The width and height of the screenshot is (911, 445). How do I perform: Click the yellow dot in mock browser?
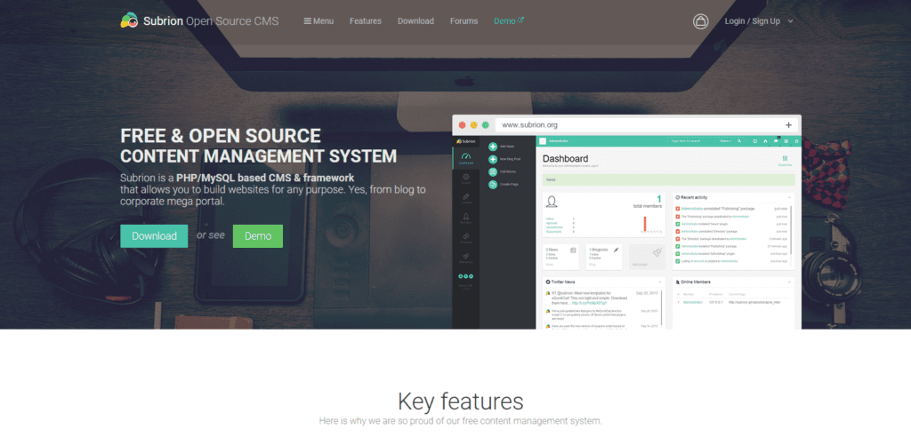coord(474,124)
